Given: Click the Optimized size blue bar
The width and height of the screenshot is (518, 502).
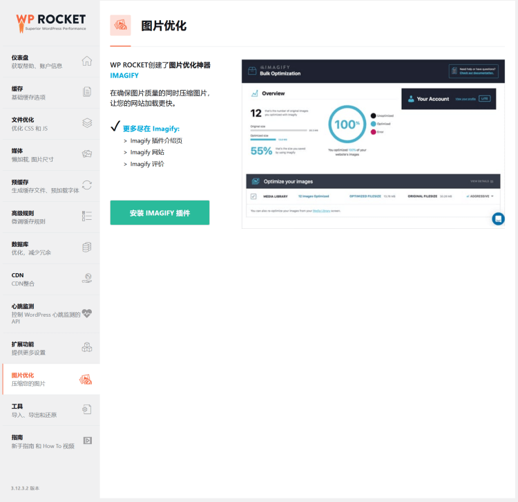Looking at the screenshot, I should (263, 140).
